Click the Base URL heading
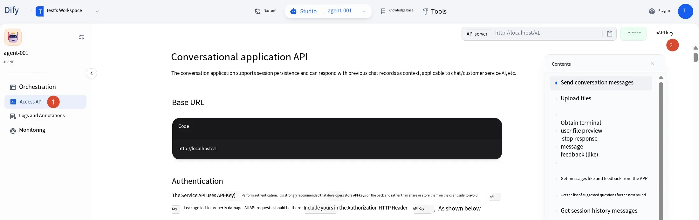The height and width of the screenshot is (220, 699). 188,103
